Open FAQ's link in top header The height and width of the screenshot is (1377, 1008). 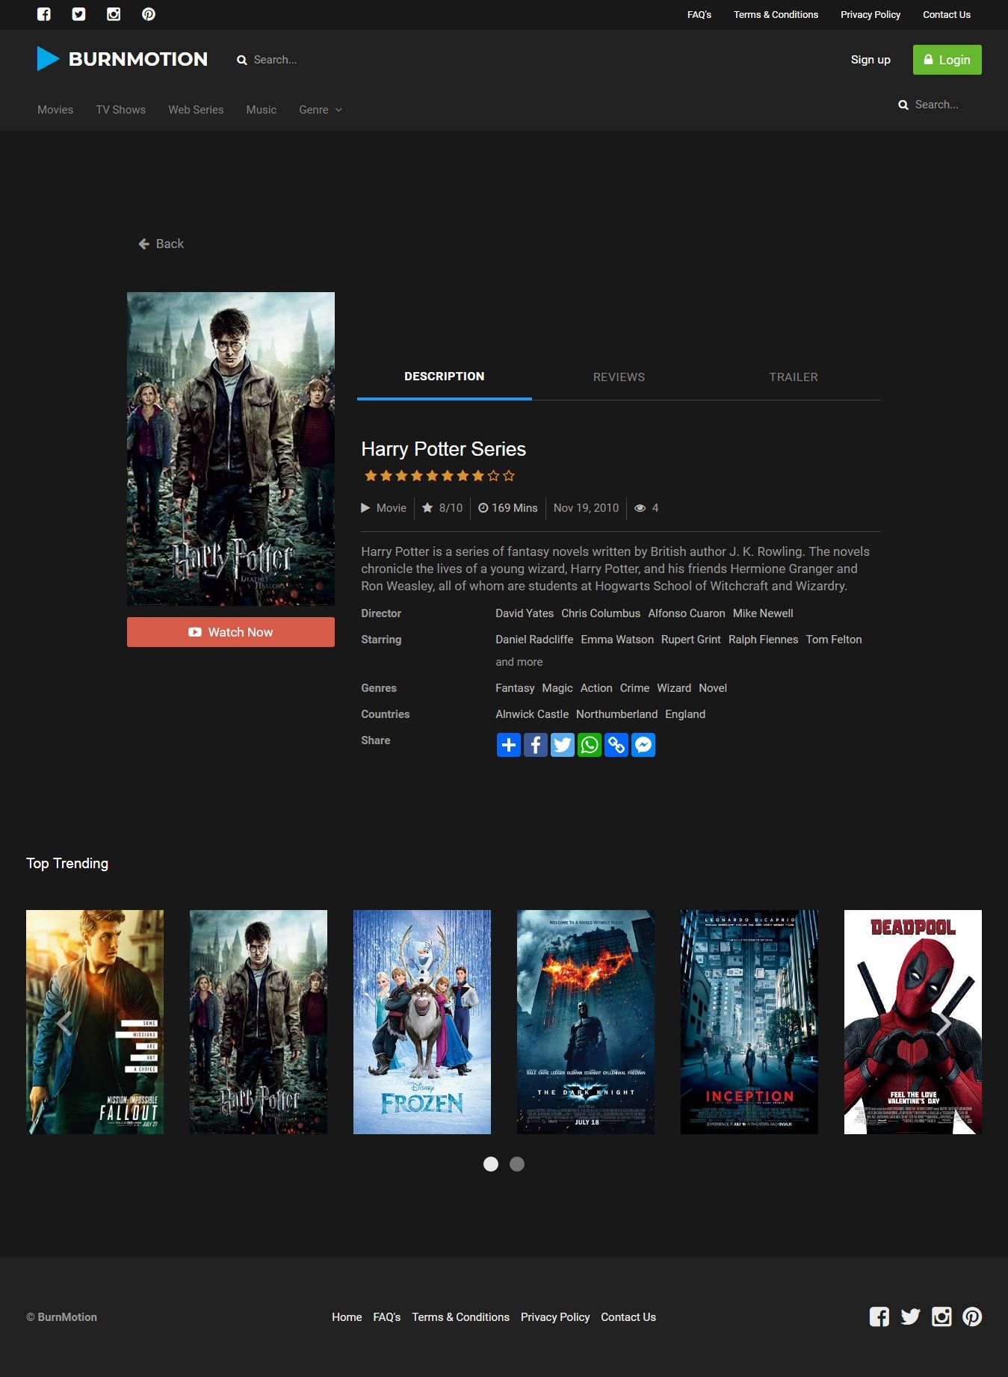699,14
